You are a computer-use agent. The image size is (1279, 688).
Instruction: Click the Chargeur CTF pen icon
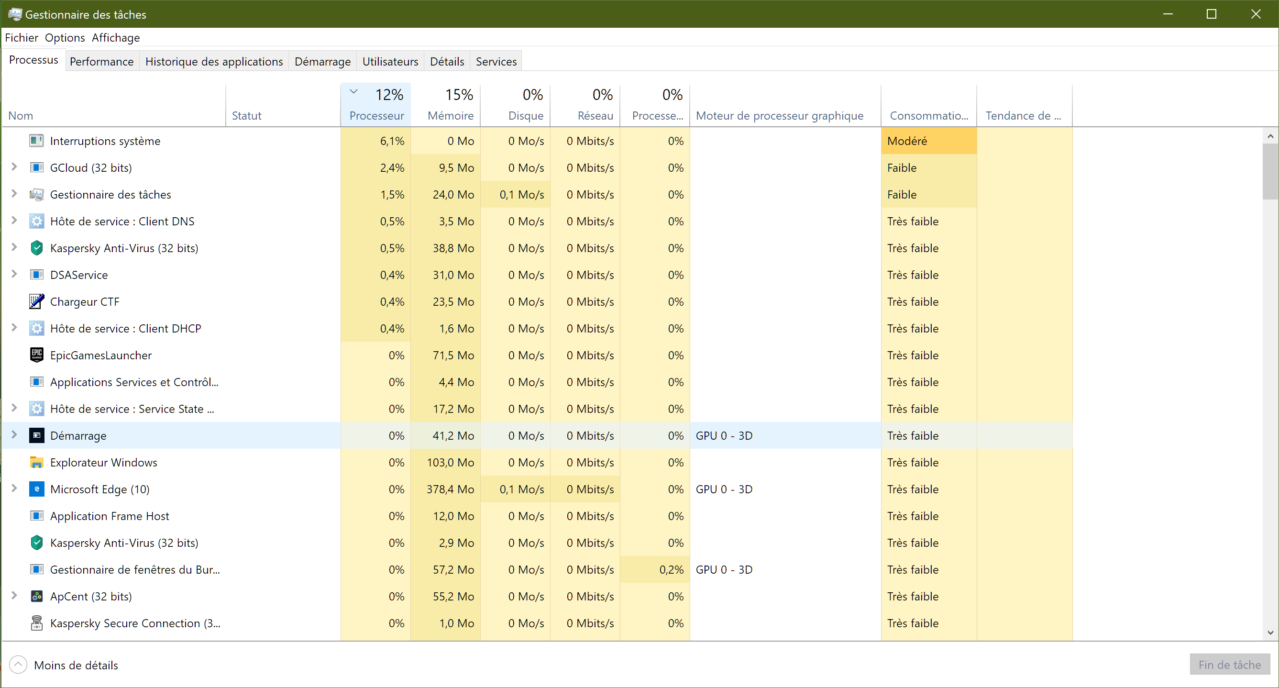click(37, 301)
